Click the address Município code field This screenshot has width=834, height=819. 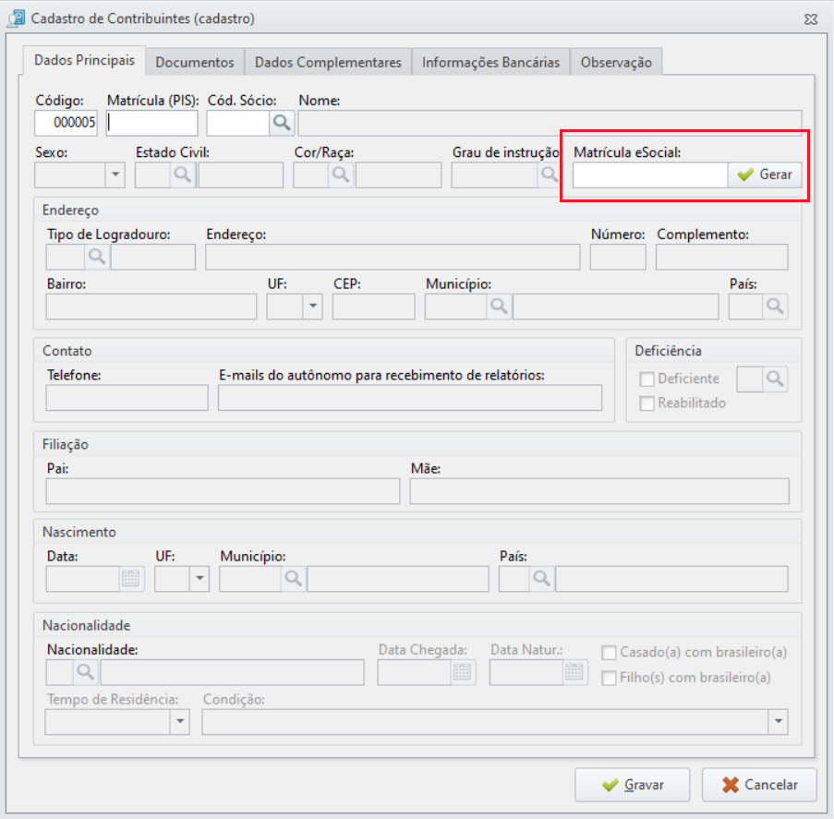(x=456, y=307)
